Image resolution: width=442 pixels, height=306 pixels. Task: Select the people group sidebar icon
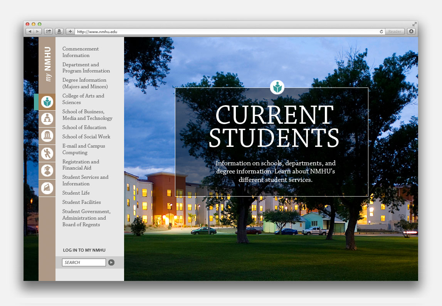click(x=47, y=119)
